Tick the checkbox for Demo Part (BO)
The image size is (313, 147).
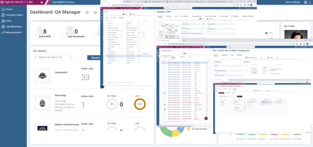coord(106,33)
